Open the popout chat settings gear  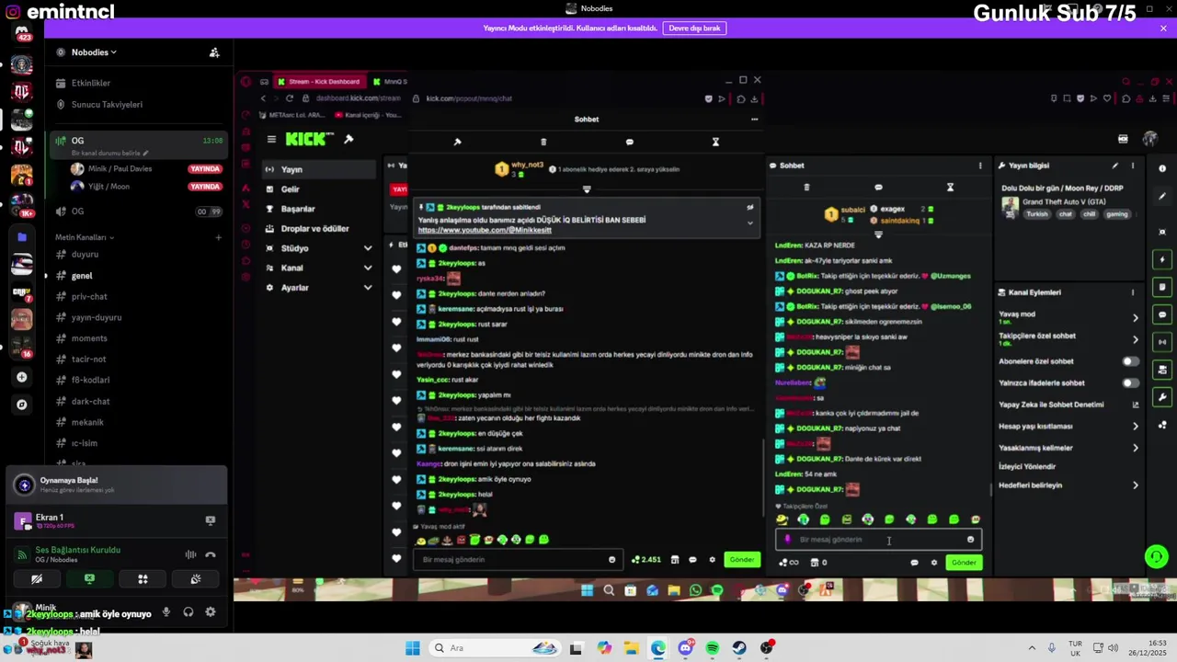712,559
